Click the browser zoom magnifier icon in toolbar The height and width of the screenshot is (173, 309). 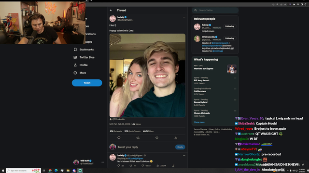pos(277,4)
